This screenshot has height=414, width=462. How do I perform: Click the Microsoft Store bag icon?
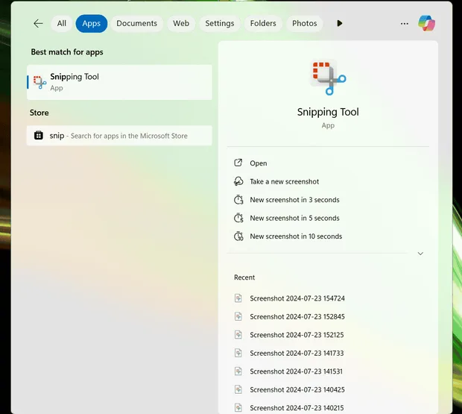click(39, 135)
